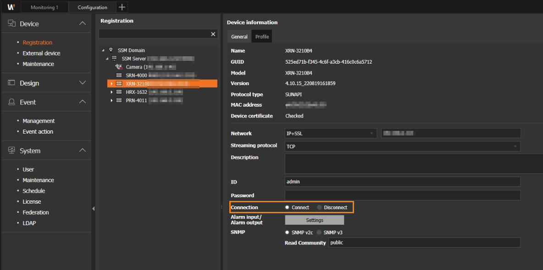Viewport: 543px width, 270px height.
Task: Click the System section monitor icon
Action: pyautogui.click(x=12, y=151)
